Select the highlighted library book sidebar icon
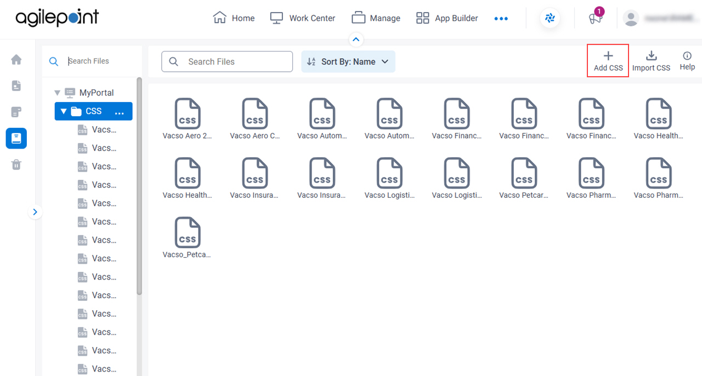Image resolution: width=702 pixels, height=376 pixels. click(x=16, y=139)
